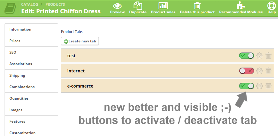Open settings gear for internet tab
278x136 pixels.
(x=260, y=71)
